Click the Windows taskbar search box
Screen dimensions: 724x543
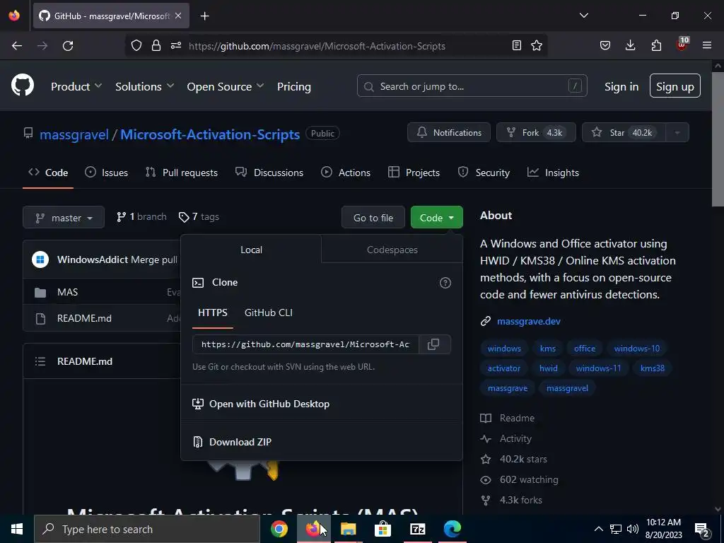[147, 529]
